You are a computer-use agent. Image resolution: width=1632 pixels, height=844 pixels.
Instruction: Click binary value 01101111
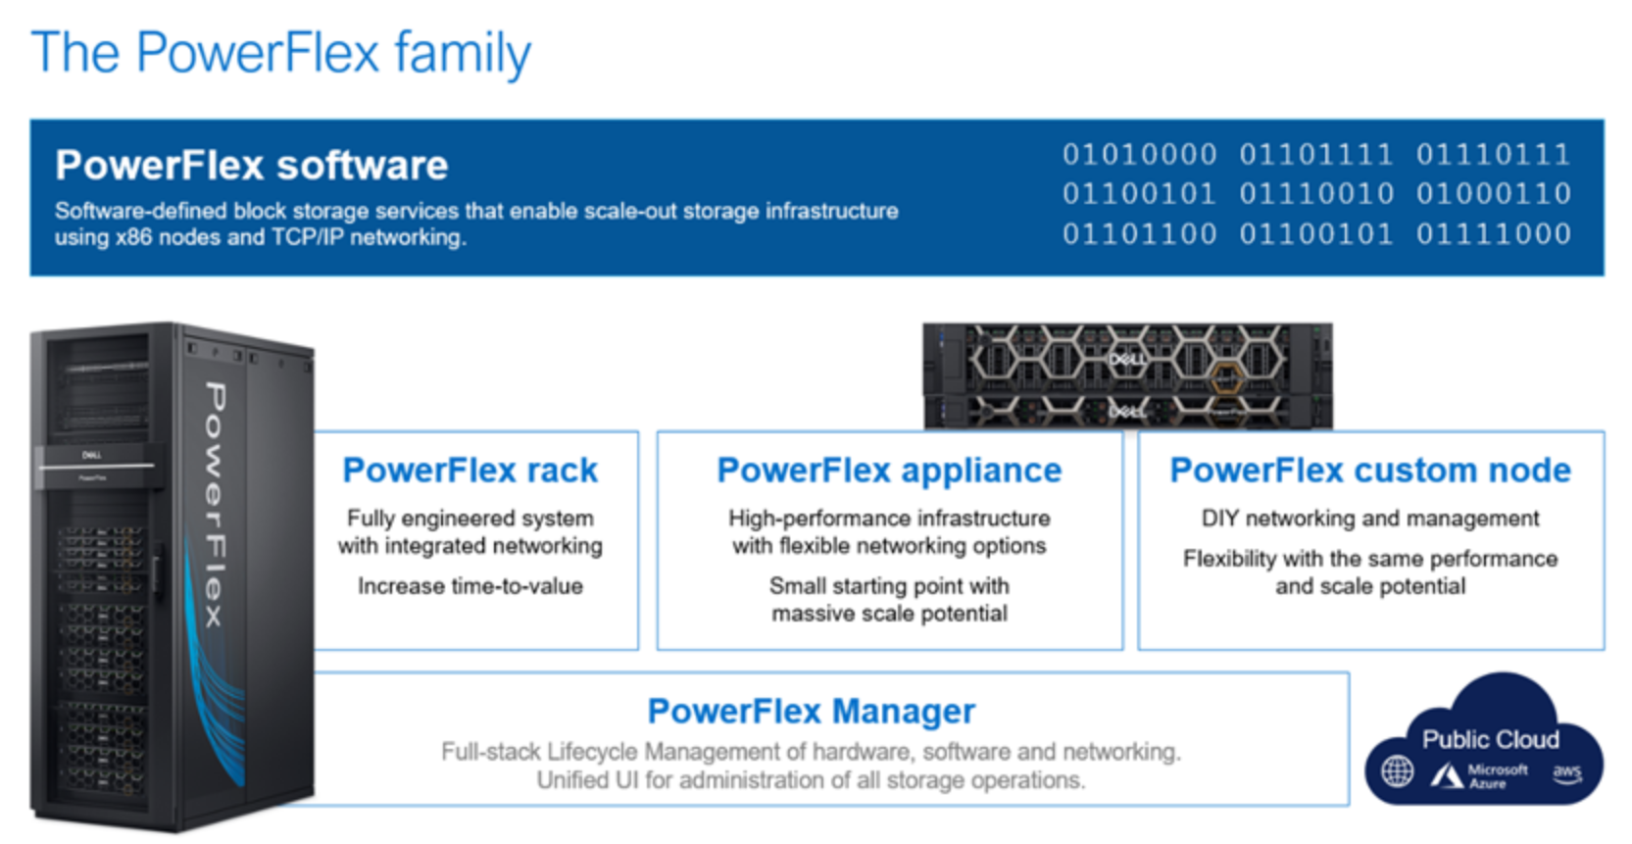coord(1315,154)
